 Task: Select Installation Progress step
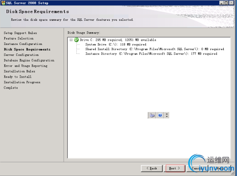22,82
